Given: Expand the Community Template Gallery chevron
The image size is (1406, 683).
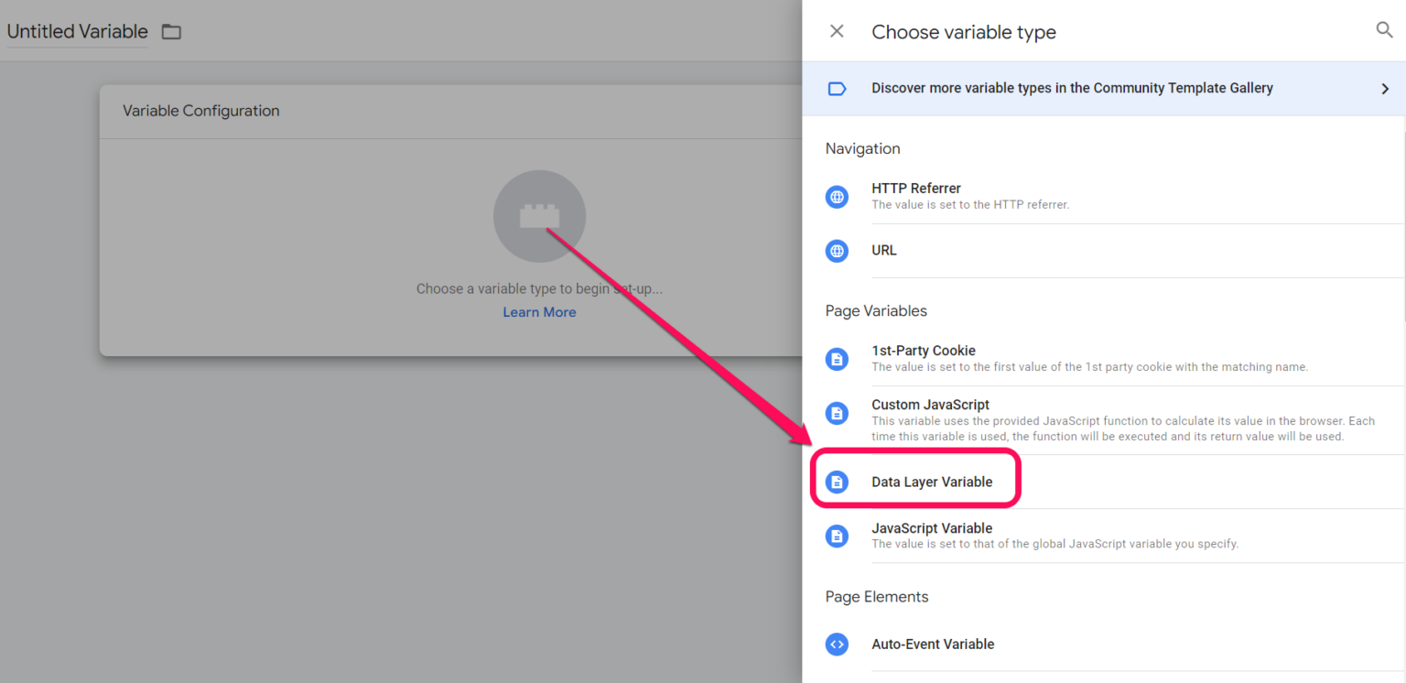Looking at the screenshot, I should coord(1387,87).
